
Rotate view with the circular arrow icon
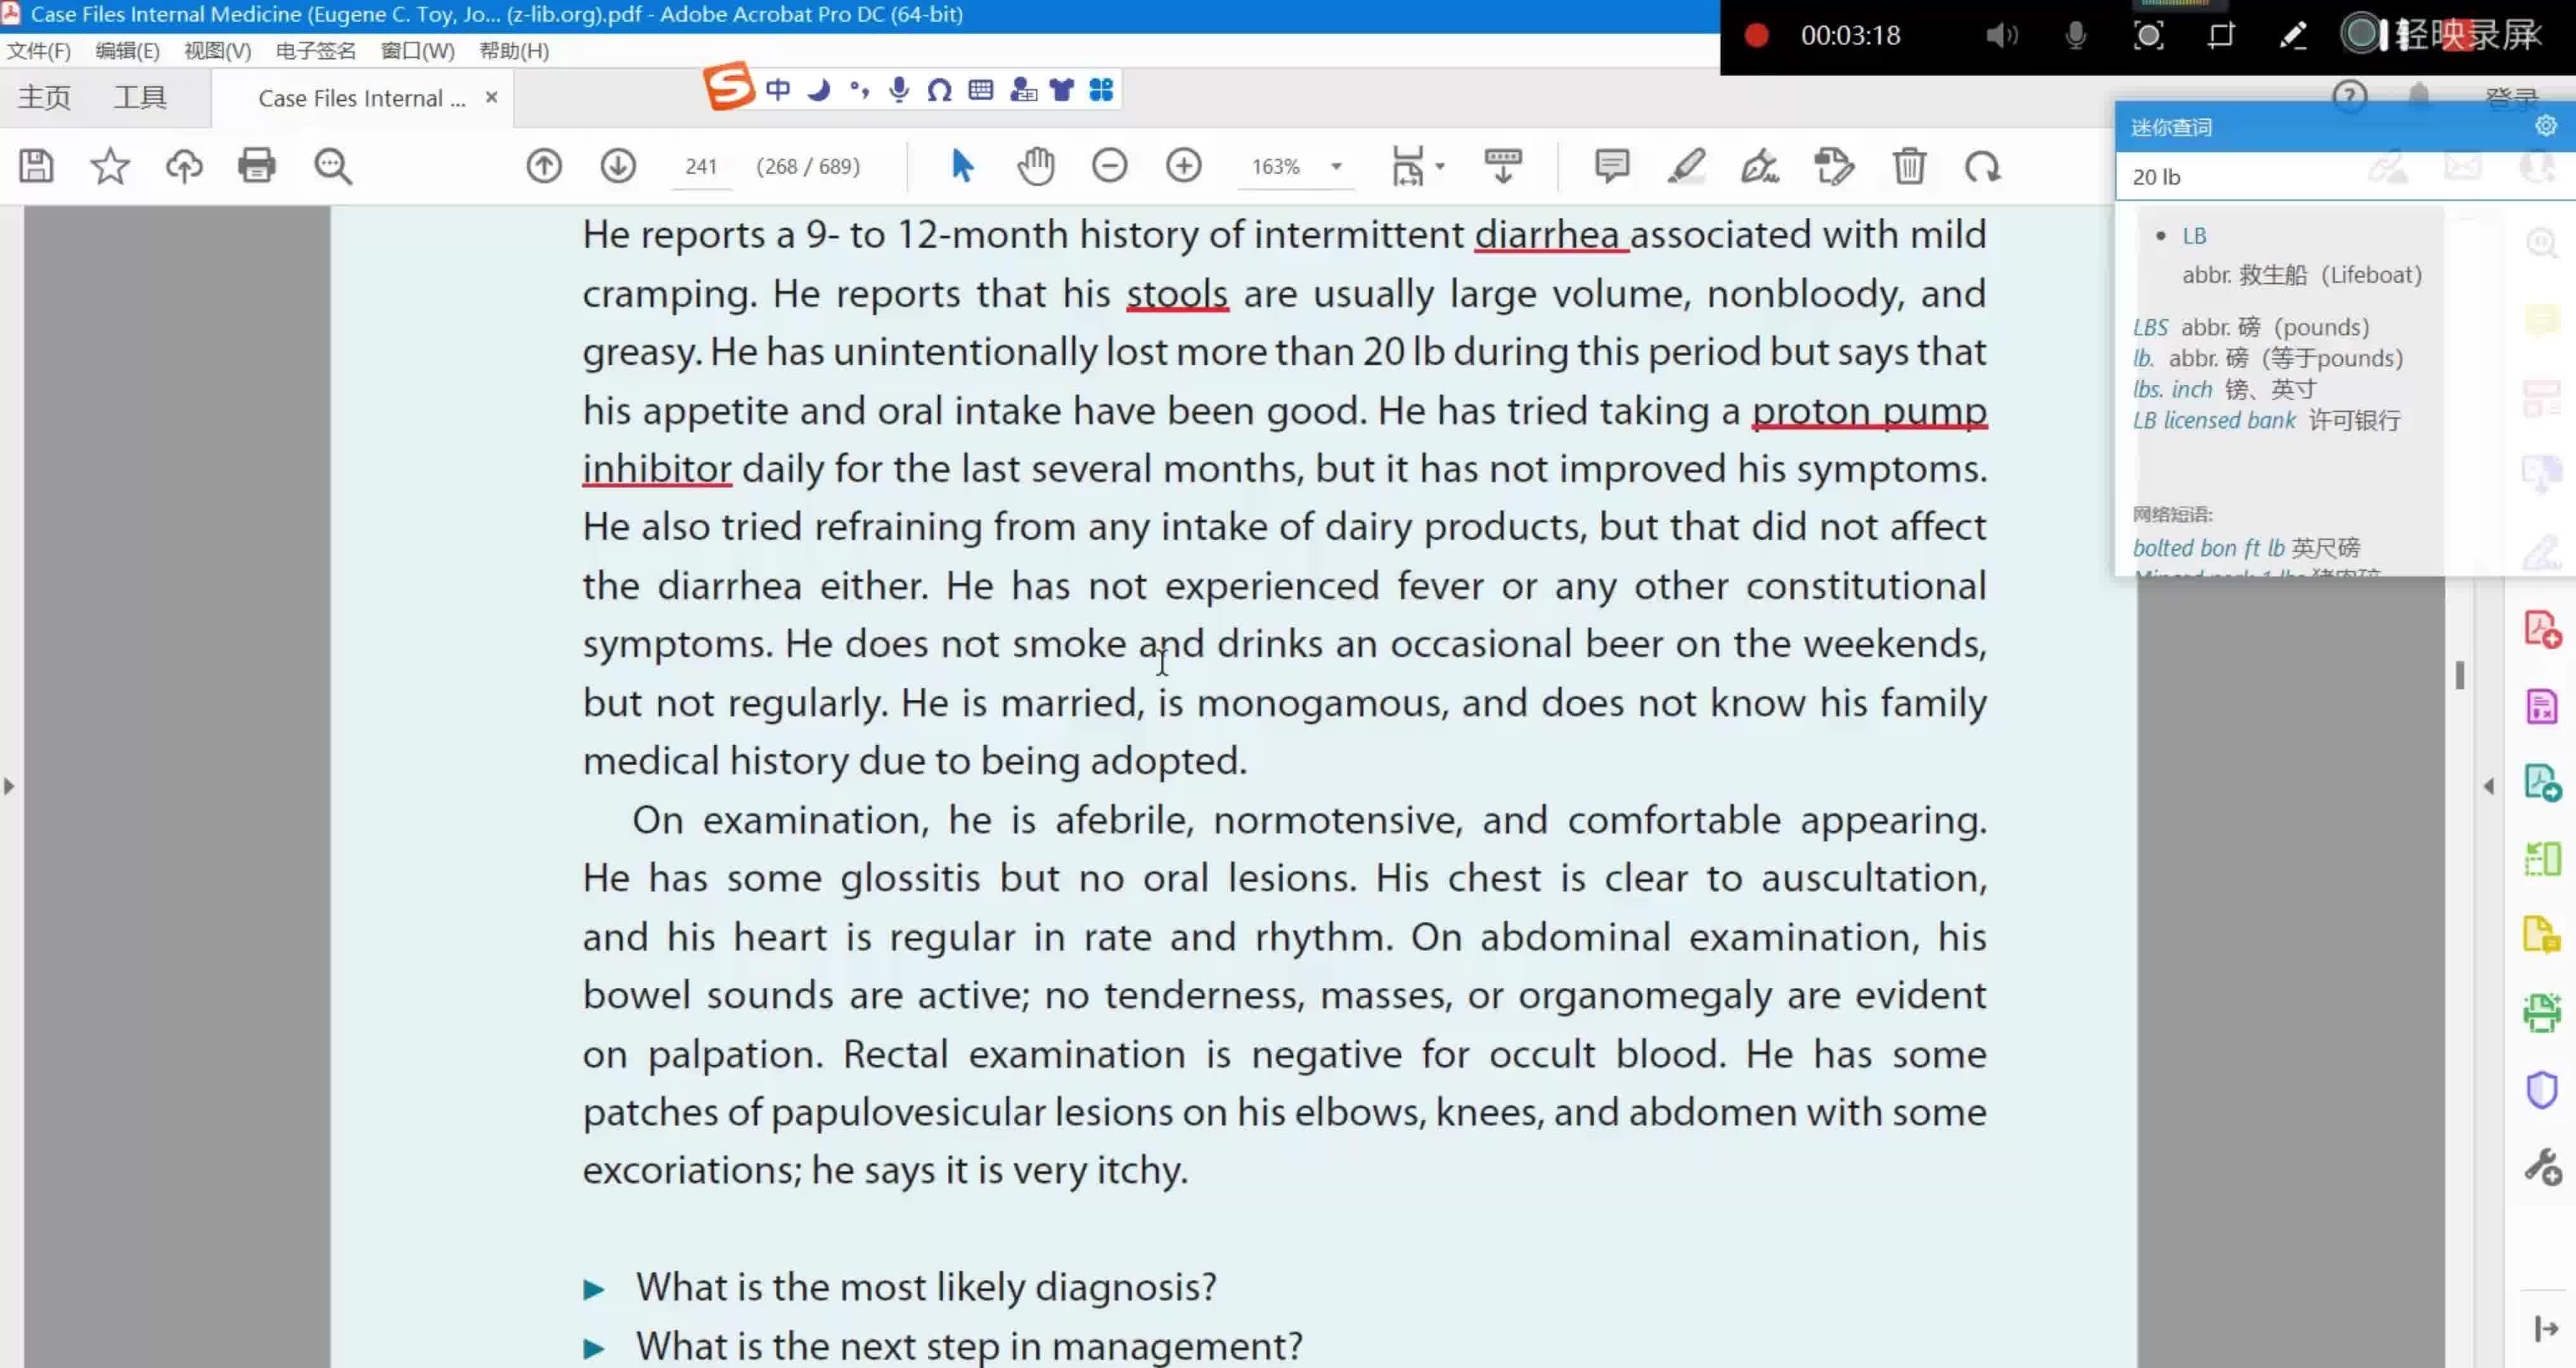[x=1982, y=166]
